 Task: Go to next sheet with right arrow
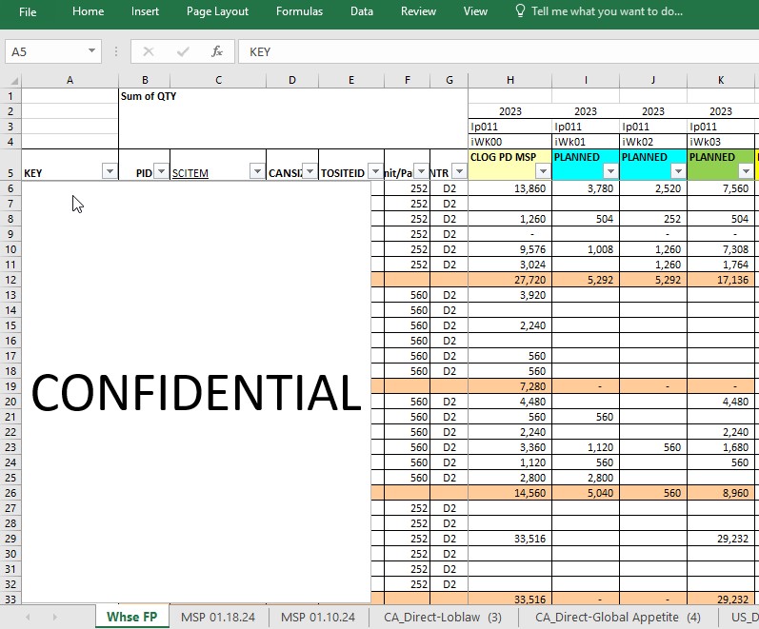click(x=54, y=617)
